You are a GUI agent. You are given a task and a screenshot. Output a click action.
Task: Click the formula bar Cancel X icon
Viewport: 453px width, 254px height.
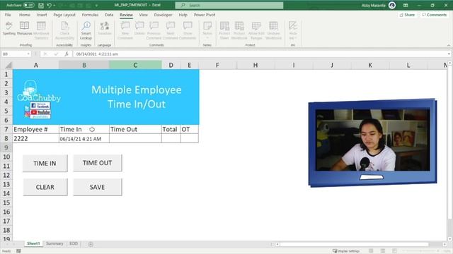[x=45, y=54]
